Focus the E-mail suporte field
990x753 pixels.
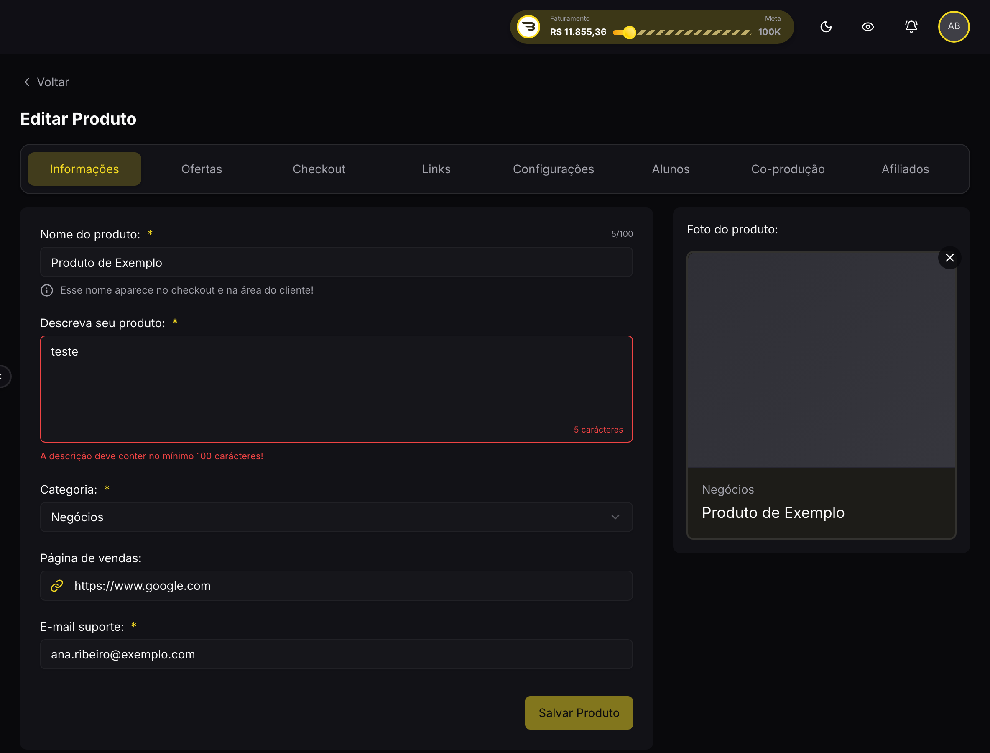pos(337,654)
